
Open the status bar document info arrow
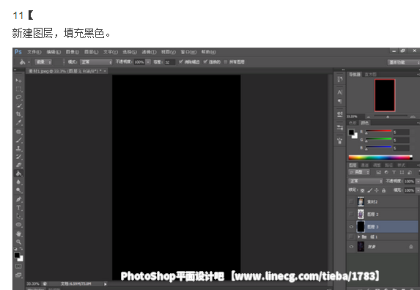click(x=106, y=284)
